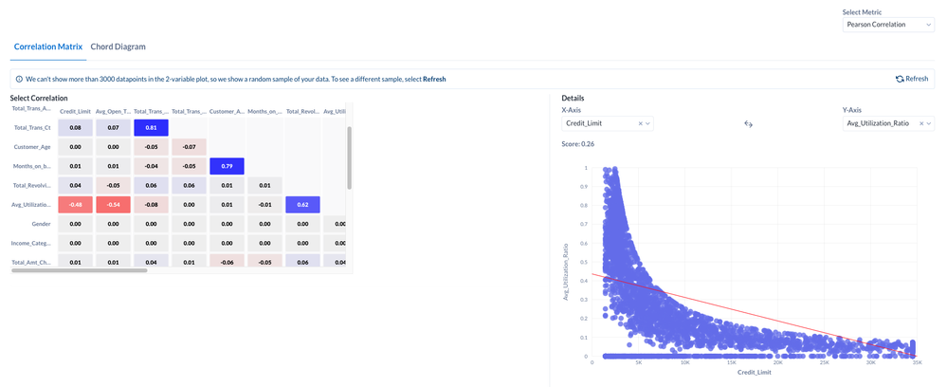
Task: Click the Credit_Limit column header
Action: tap(75, 112)
